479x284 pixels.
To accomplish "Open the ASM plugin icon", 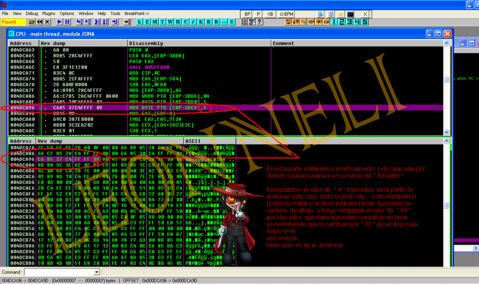I will pyautogui.click(x=326, y=22).
